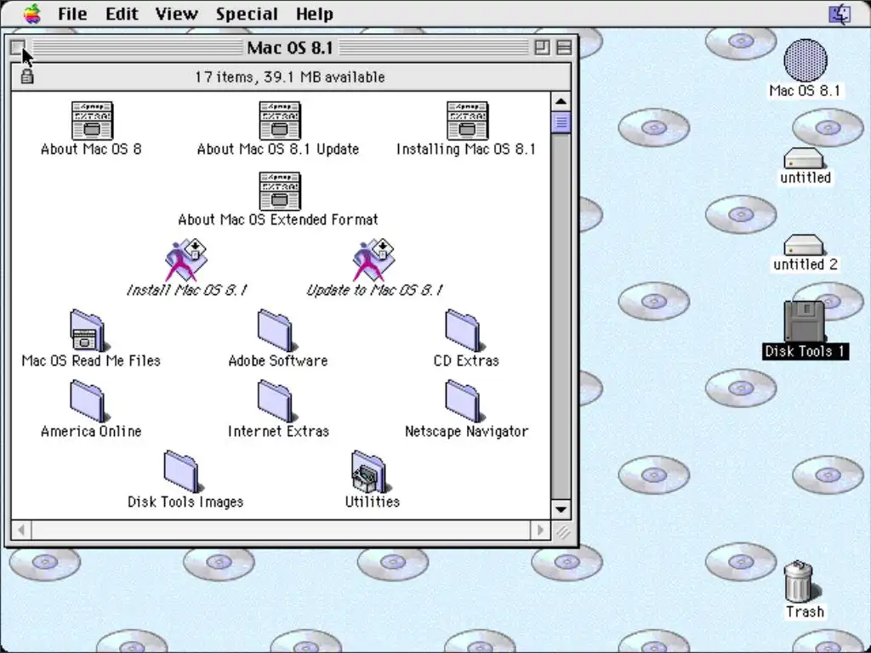The width and height of the screenshot is (871, 653).
Task: Select the Mac OS Read Me Files folder icon
Action: click(88, 331)
